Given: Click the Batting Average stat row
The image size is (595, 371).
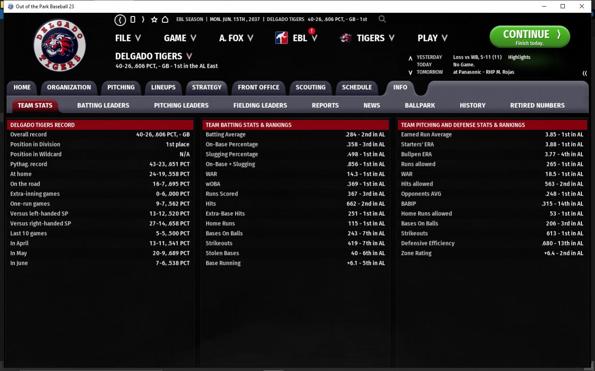Looking at the screenshot, I should coord(295,135).
